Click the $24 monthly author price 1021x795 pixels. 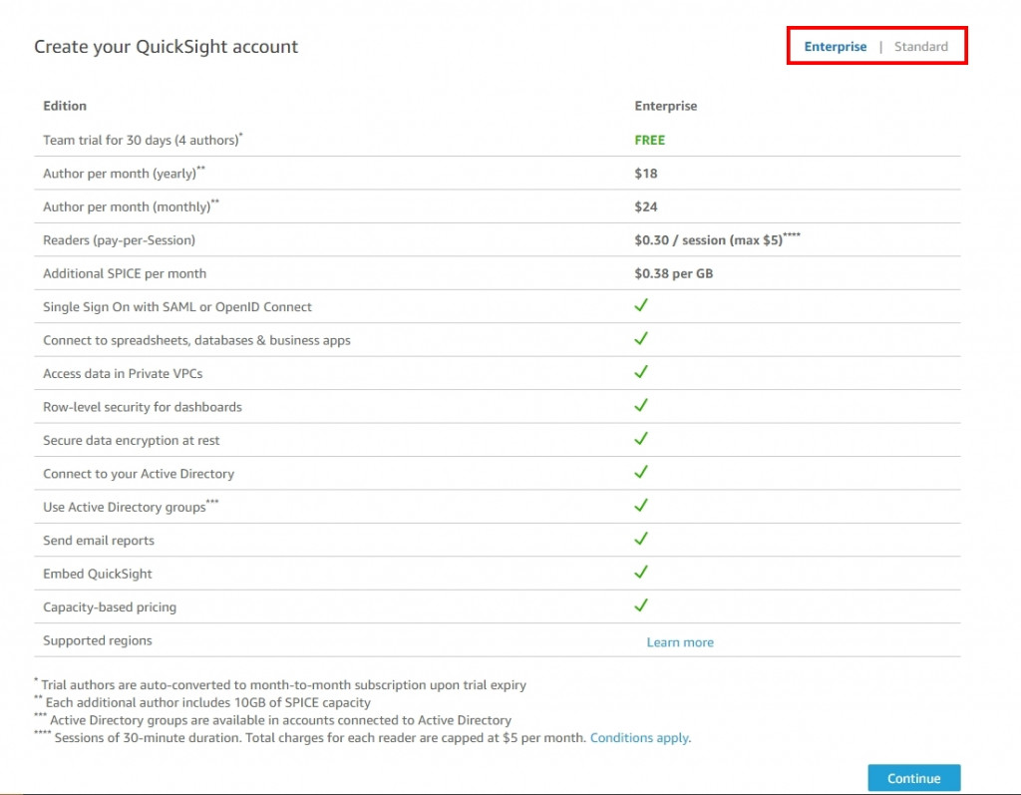646,206
